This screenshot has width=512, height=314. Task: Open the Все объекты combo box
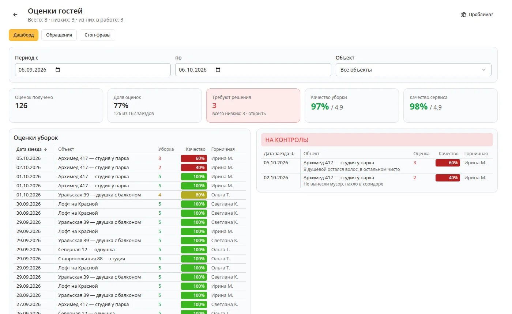click(413, 70)
